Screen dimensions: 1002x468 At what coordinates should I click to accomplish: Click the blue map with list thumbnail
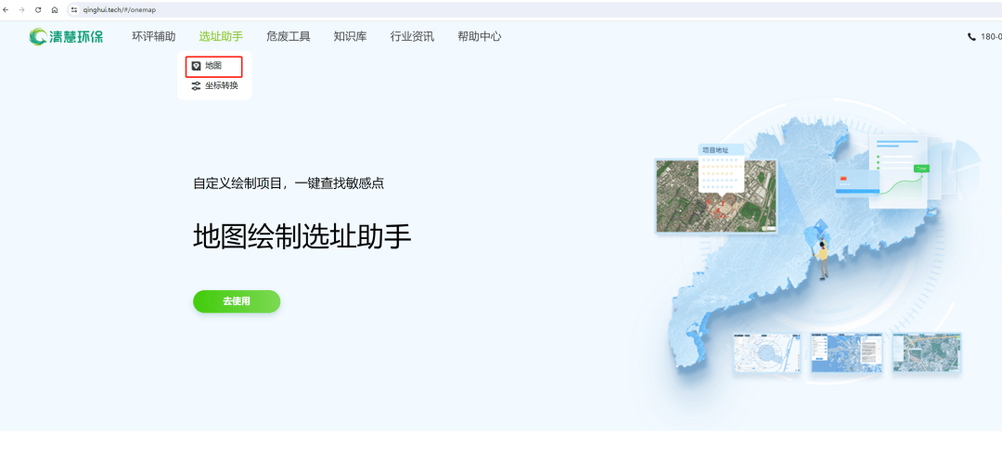point(847,352)
